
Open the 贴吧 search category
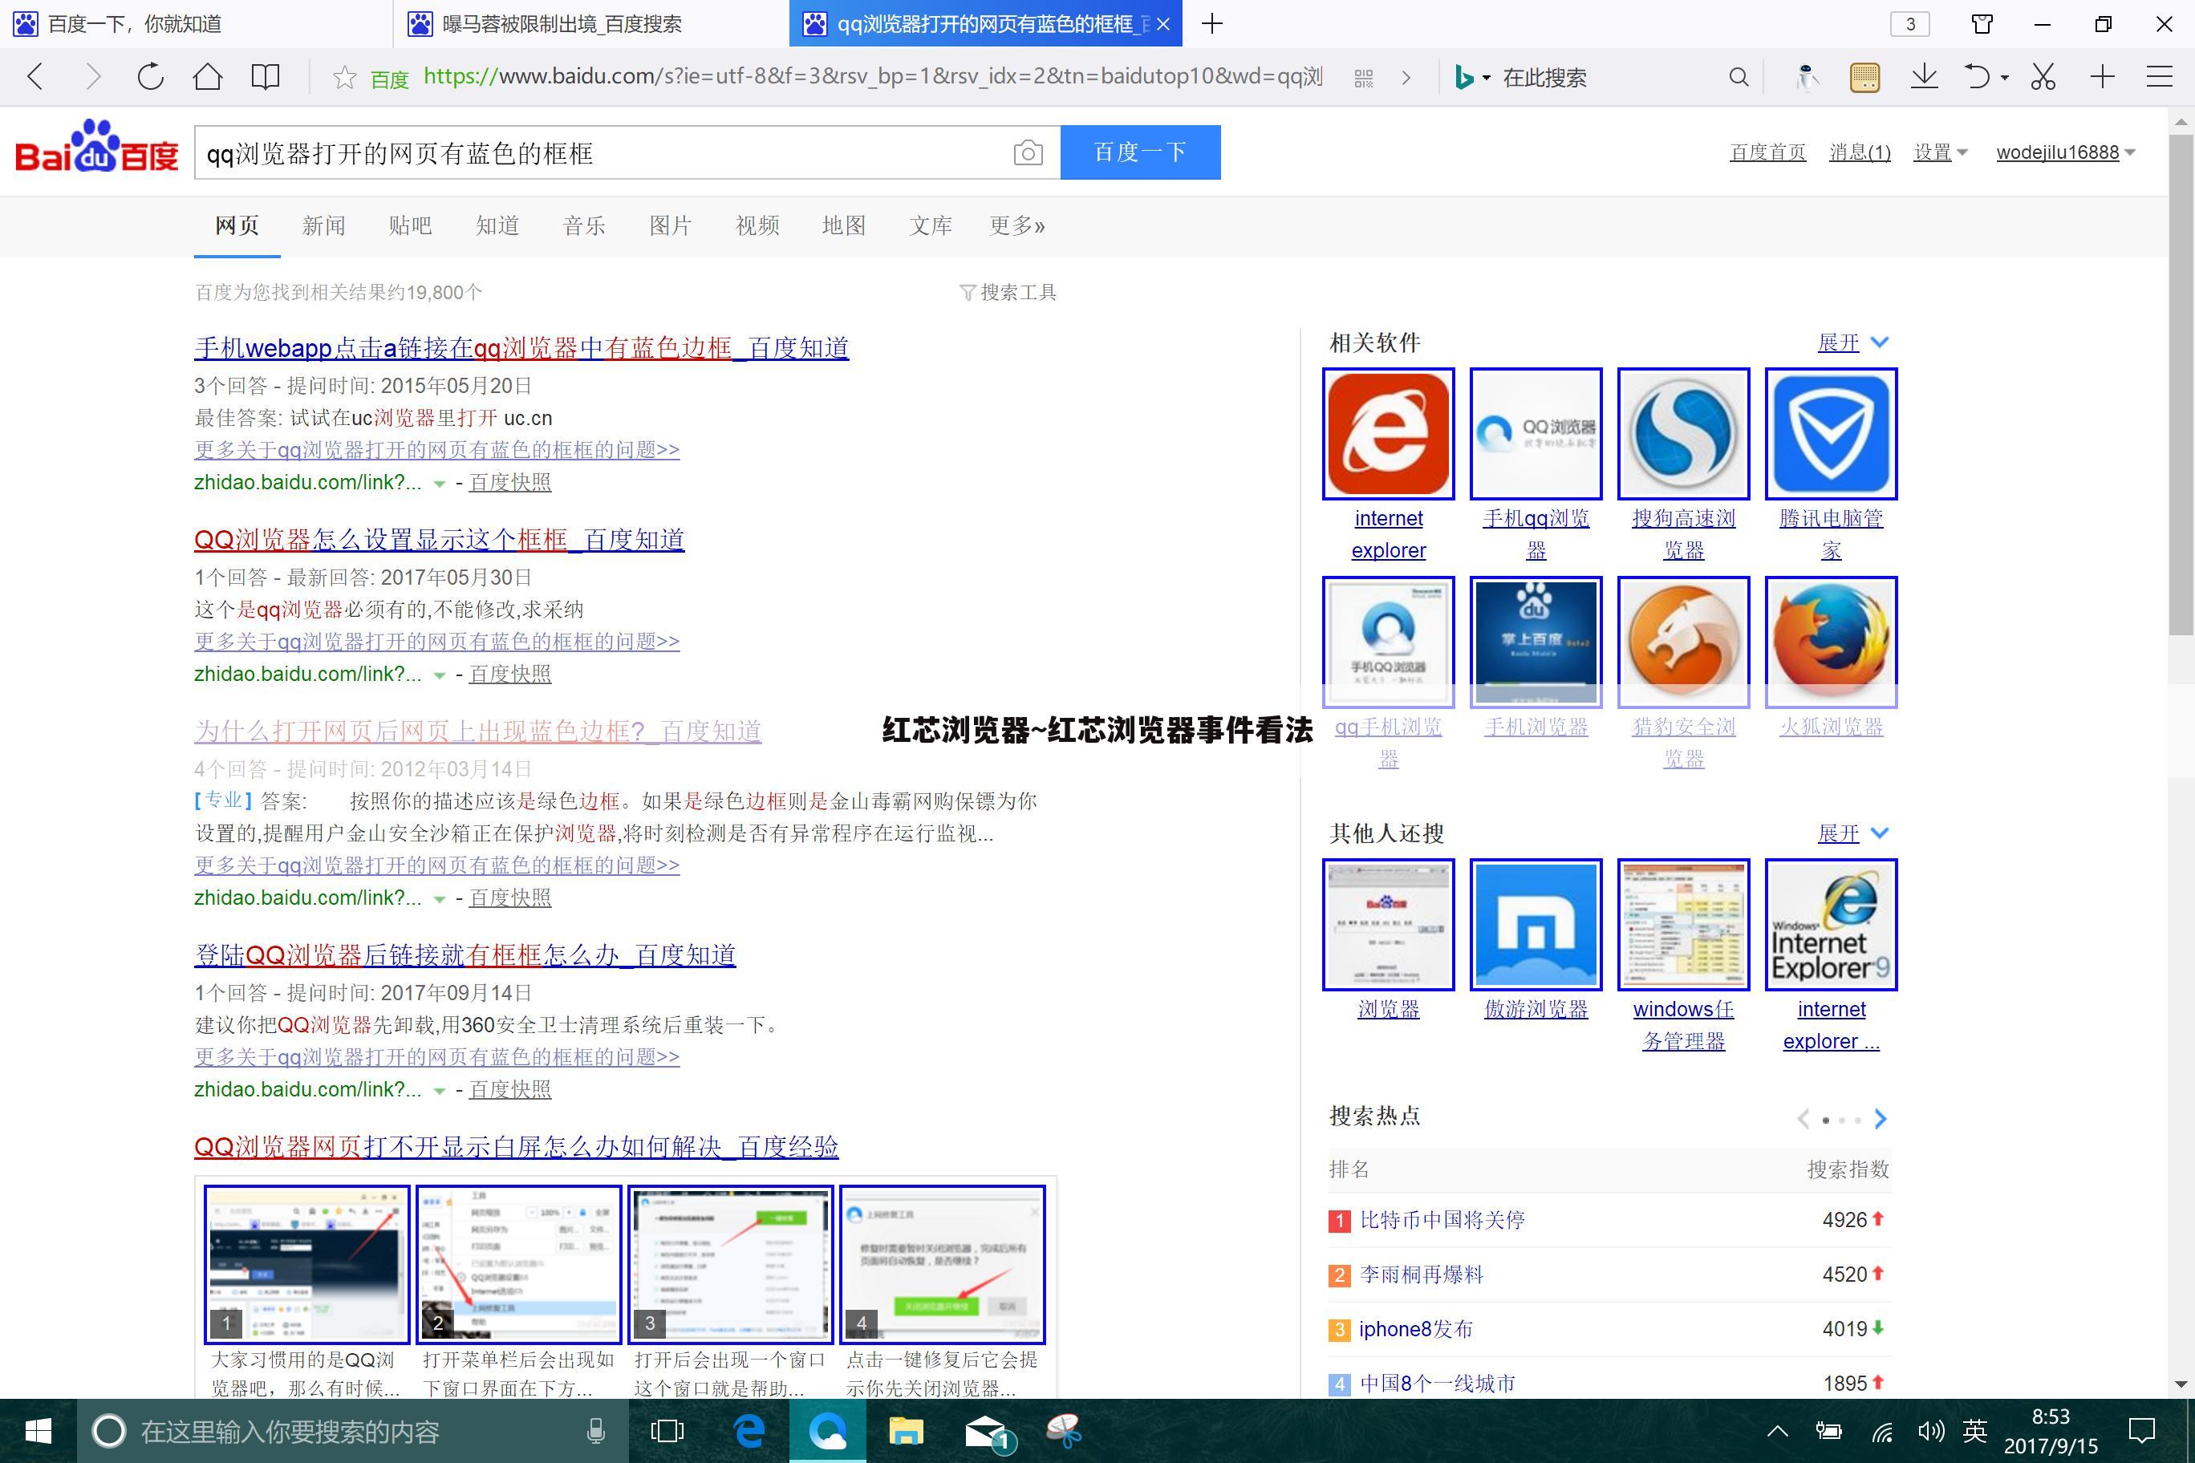click(411, 226)
